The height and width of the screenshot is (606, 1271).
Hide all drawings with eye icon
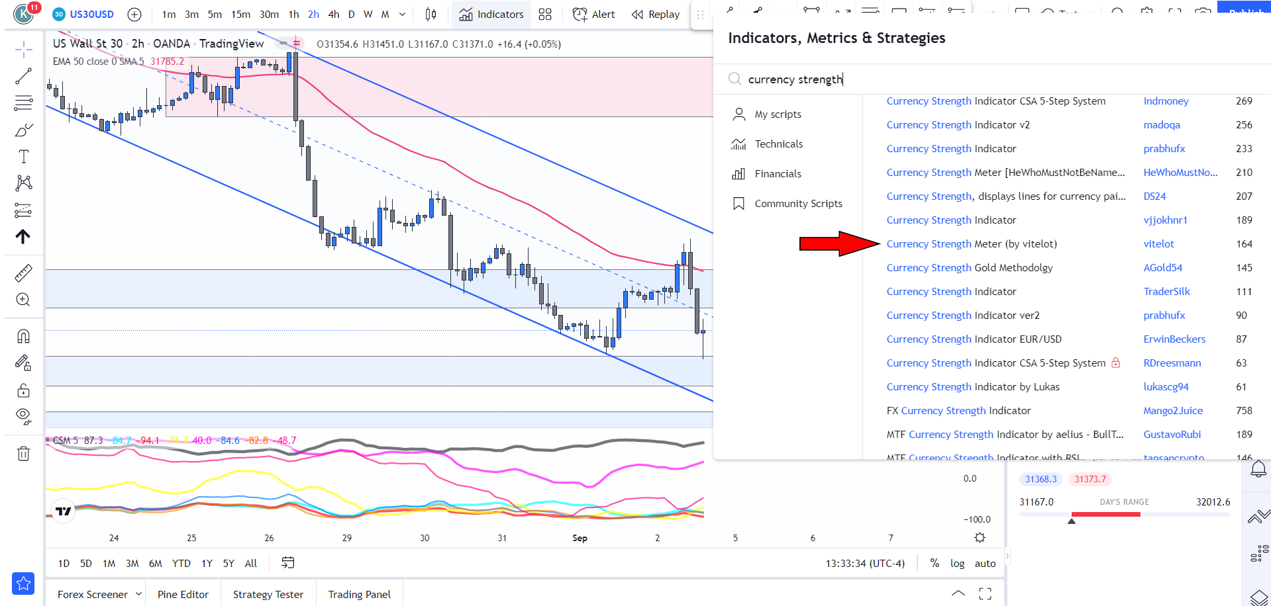(23, 416)
